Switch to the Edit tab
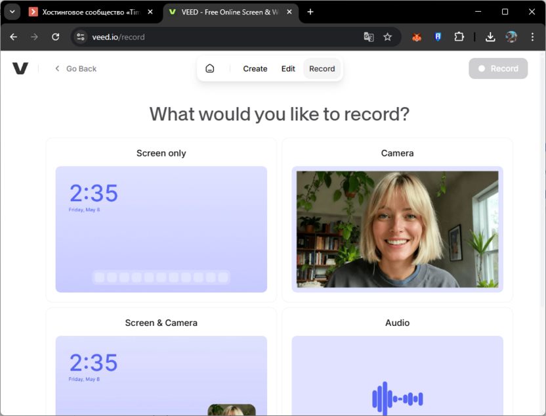This screenshot has height=416, width=546. coord(288,68)
